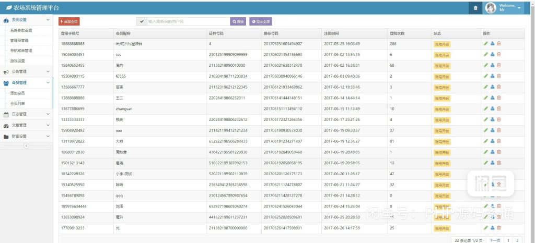Image resolution: width=535 pixels, height=243 pixels.
Task: Open 管理员管理 in the sidebar
Action: pyautogui.click(x=19, y=40)
